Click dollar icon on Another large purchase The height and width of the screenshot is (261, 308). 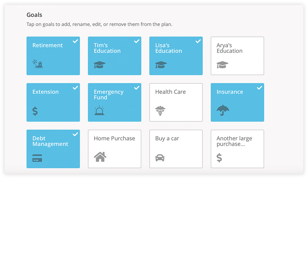click(219, 158)
